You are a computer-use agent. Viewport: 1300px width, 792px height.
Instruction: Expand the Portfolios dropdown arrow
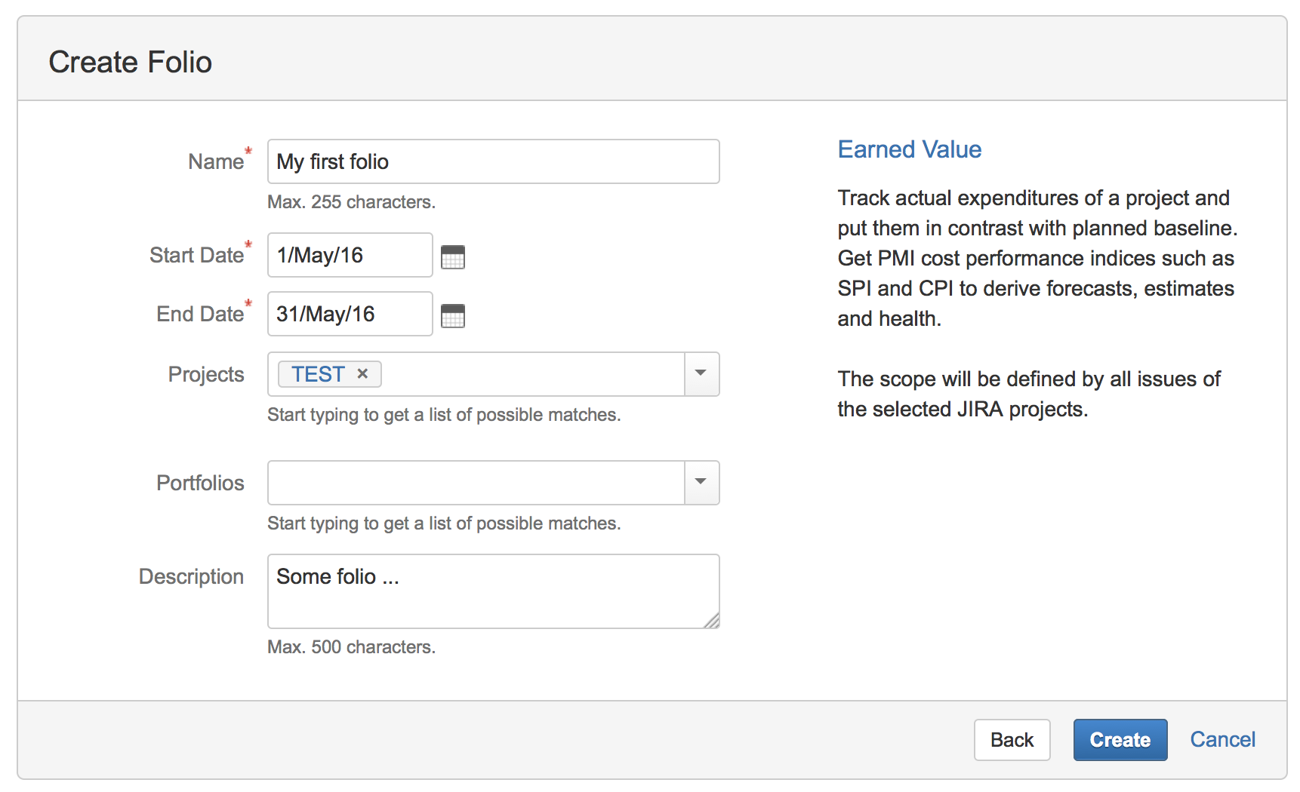(701, 483)
